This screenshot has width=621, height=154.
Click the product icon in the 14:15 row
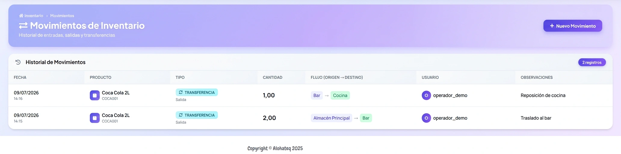[94, 118]
